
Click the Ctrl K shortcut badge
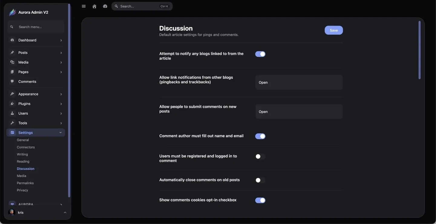tap(164, 6)
